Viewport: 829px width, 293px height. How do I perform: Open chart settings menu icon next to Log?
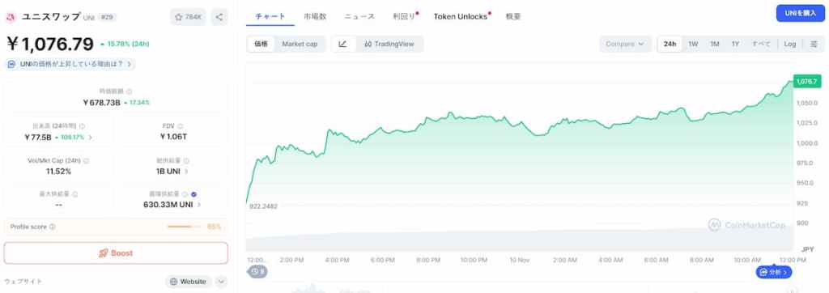tap(814, 44)
